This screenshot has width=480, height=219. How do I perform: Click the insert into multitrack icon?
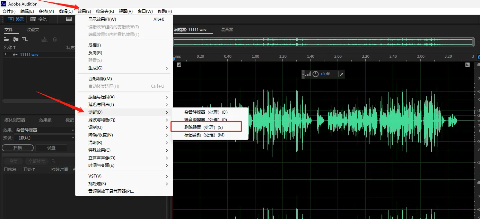[45, 40]
